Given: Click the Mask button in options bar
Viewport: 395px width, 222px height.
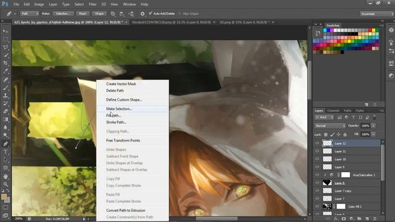Looking at the screenshot, I should click(x=83, y=14).
